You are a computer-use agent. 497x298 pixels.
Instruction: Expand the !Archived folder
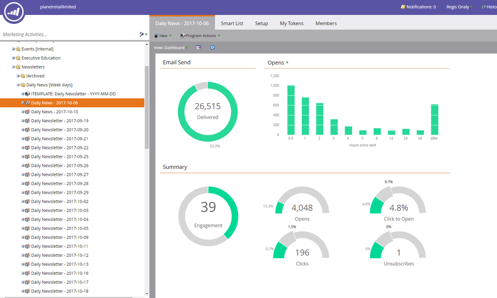[x=18, y=76]
